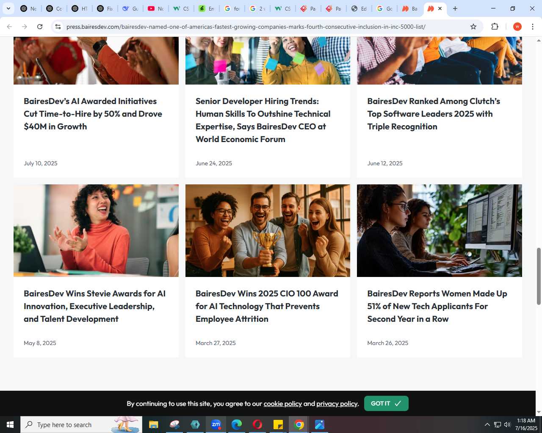Open the Snipping tool taskbar icon
Screen dimensions: 542x433
[x=174, y=425]
